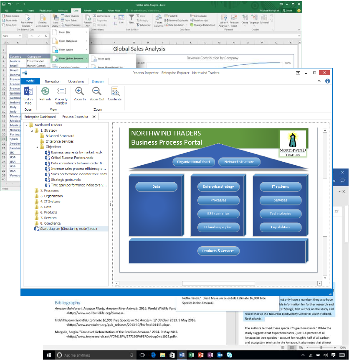Viewport: 349px width, 360px height.
Task: Open Microsoft Edge from the taskbar
Action: pos(153,355)
